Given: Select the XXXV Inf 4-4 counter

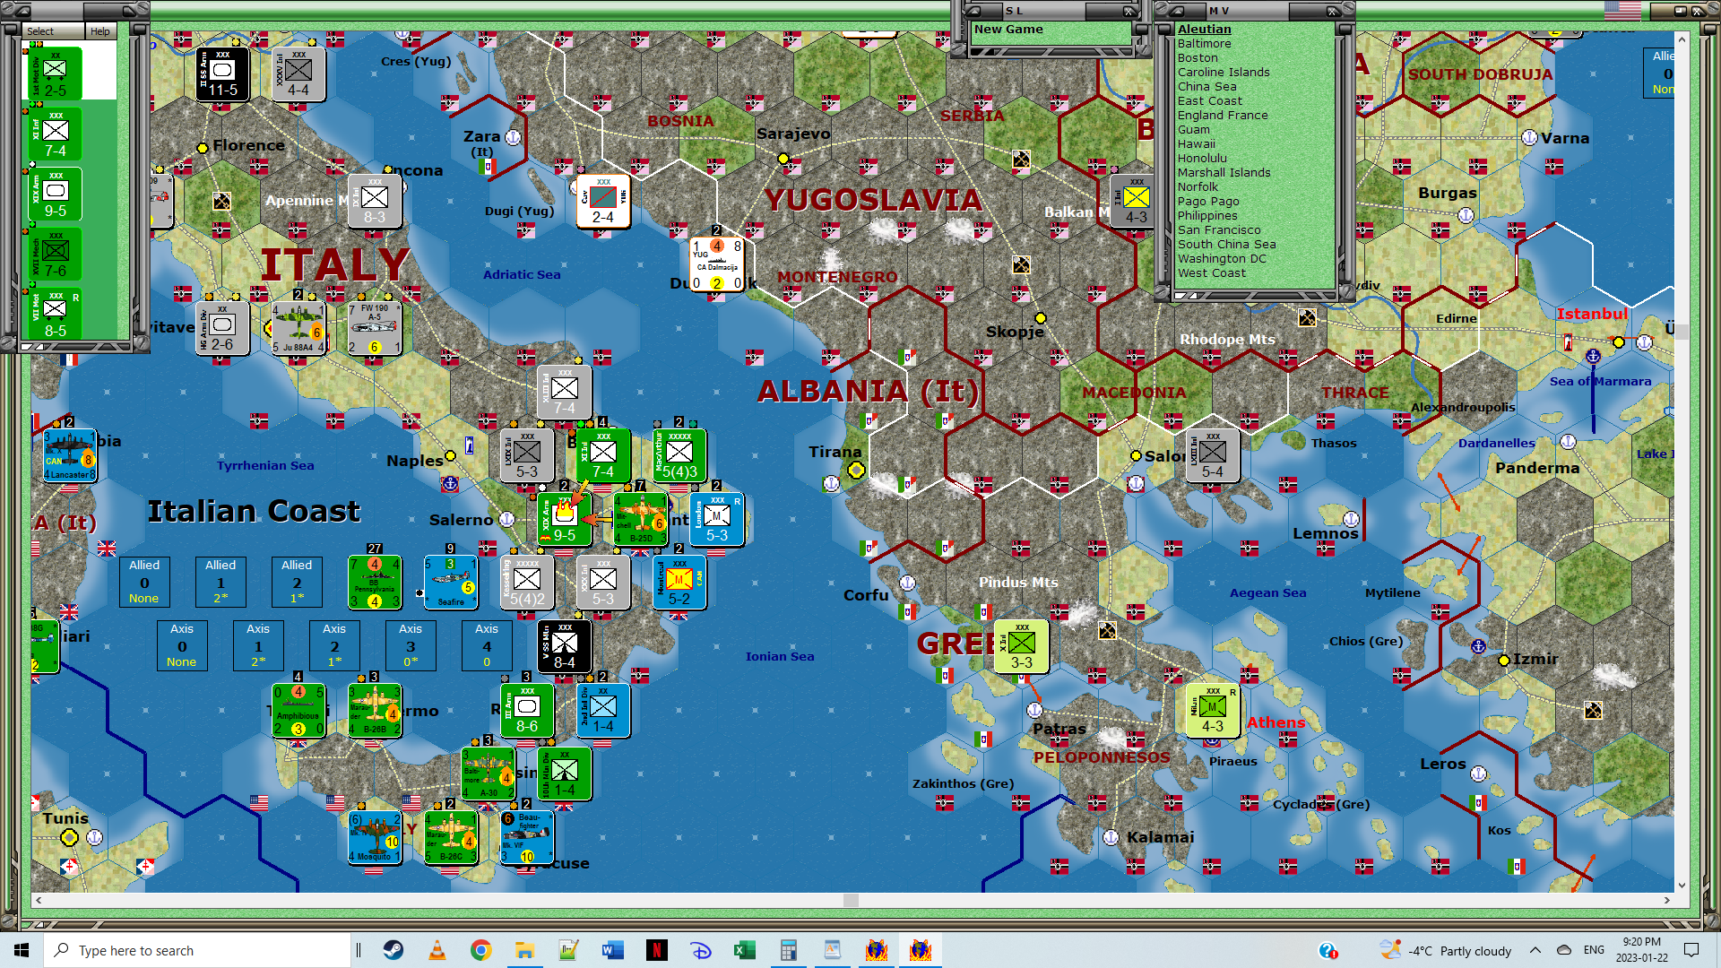Looking at the screenshot, I should (298, 74).
